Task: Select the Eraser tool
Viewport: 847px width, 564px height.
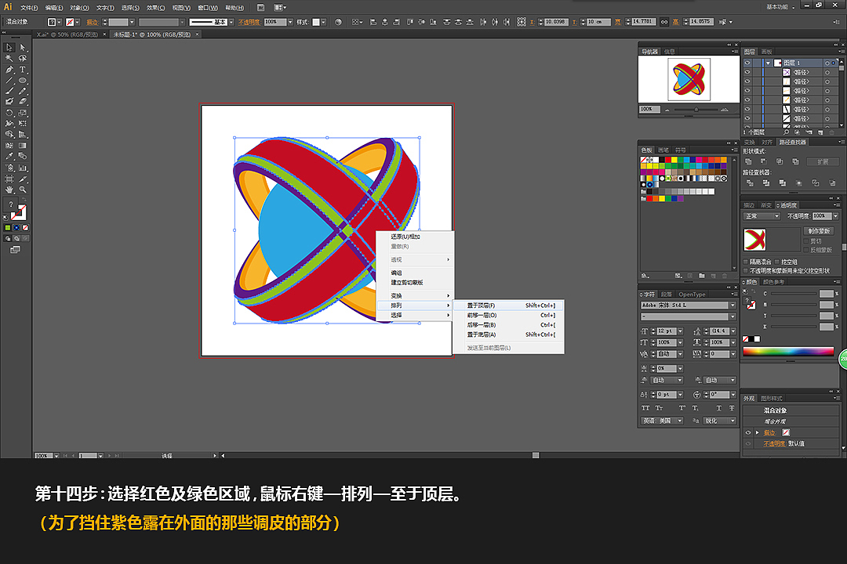Action: coord(23,102)
